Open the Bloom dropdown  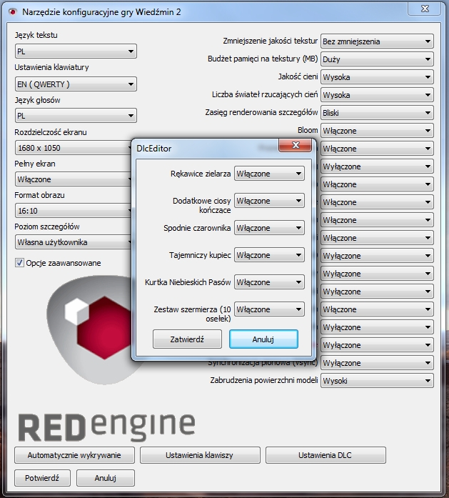pos(377,131)
